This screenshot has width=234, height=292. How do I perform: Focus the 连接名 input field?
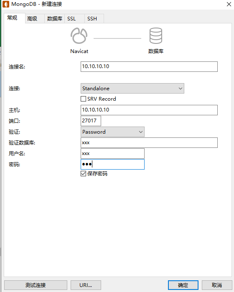(x=149, y=66)
